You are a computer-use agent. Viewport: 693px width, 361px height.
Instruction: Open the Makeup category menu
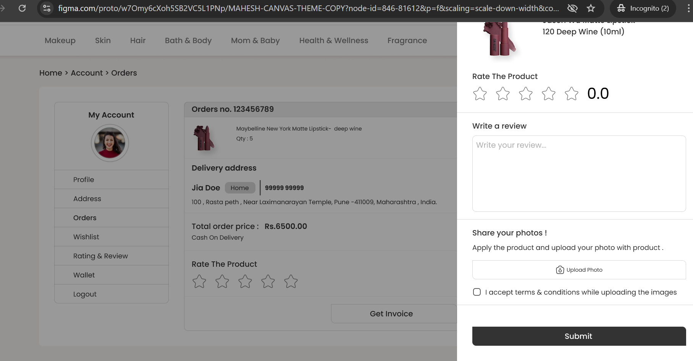point(60,40)
